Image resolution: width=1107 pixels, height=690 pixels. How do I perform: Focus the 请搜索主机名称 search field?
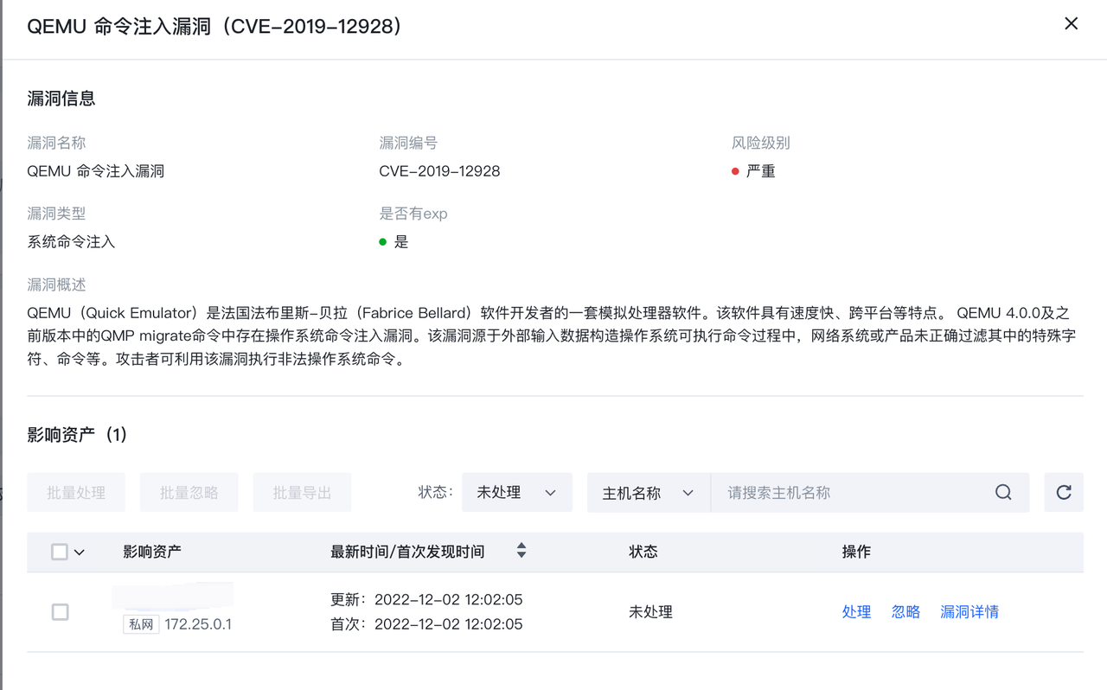point(852,492)
